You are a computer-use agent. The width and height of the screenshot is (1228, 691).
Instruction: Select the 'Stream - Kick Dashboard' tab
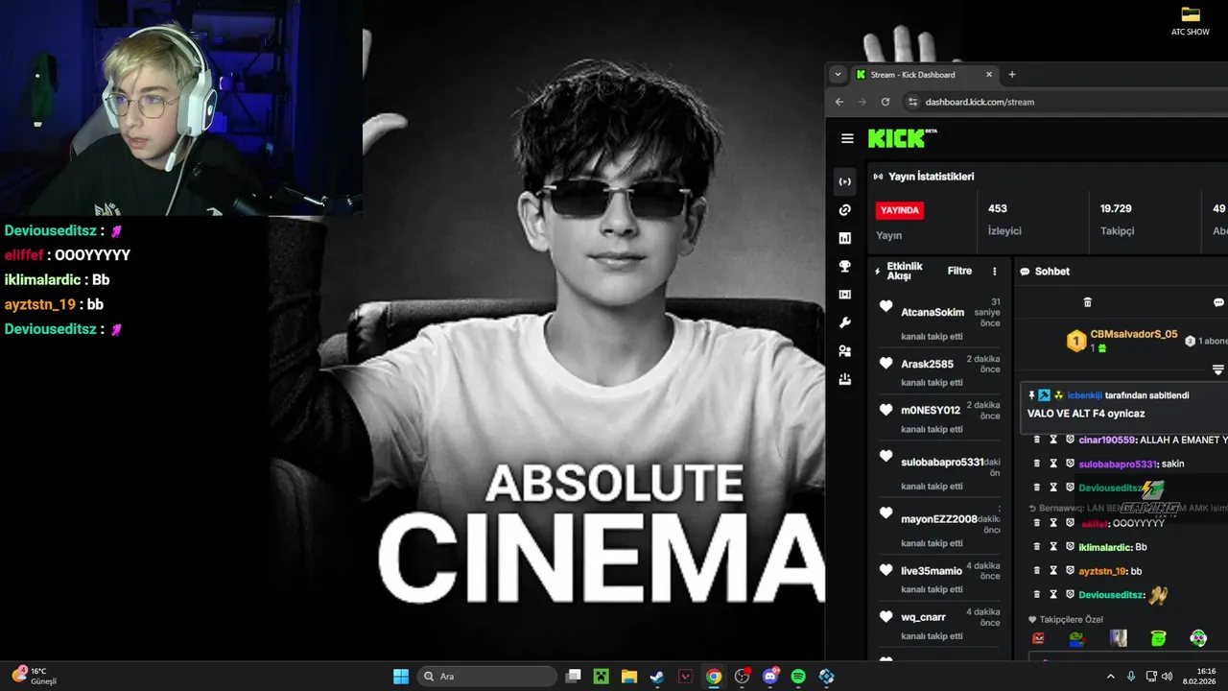pyautogui.click(x=924, y=74)
